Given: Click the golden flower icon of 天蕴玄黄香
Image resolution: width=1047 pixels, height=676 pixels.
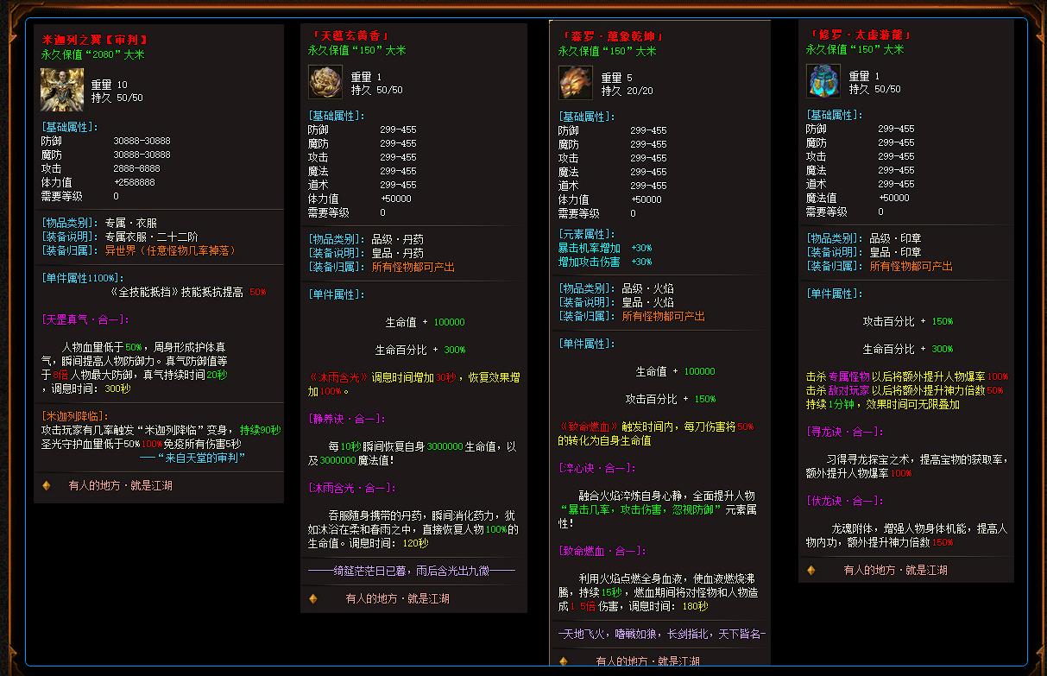Looking at the screenshot, I should tap(325, 82).
